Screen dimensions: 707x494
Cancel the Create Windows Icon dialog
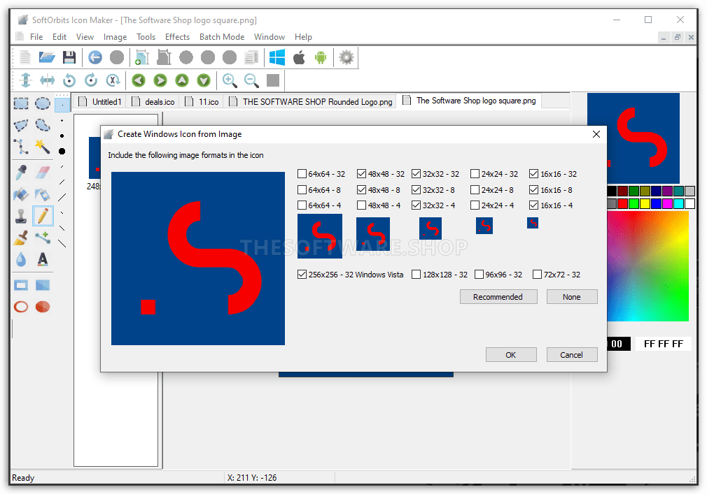click(572, 354)
